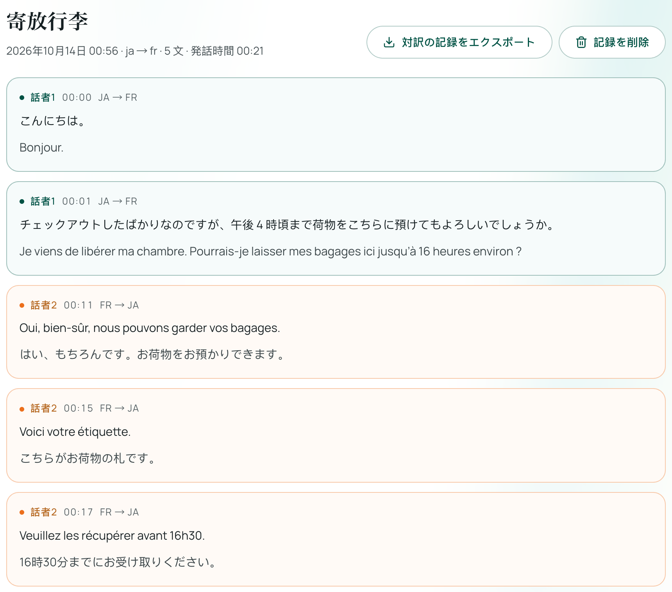Click the text こんにちは。
This screenshot has height=592, width=672.
pyautogui.click(x=53, y=121)
